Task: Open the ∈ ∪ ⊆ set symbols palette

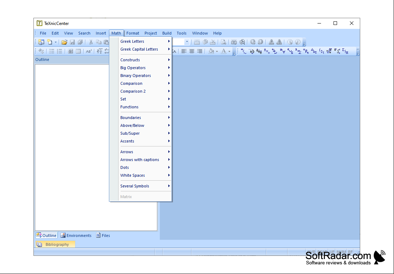Action: point(290,51)
